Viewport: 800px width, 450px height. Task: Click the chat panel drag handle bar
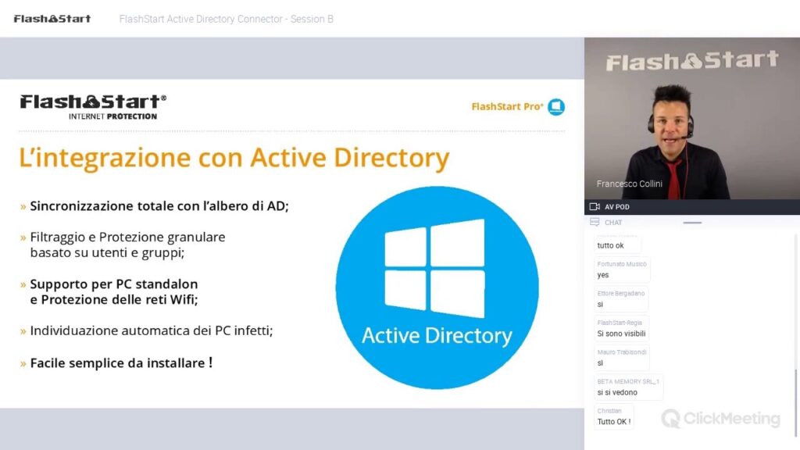(x=692, y=223)
